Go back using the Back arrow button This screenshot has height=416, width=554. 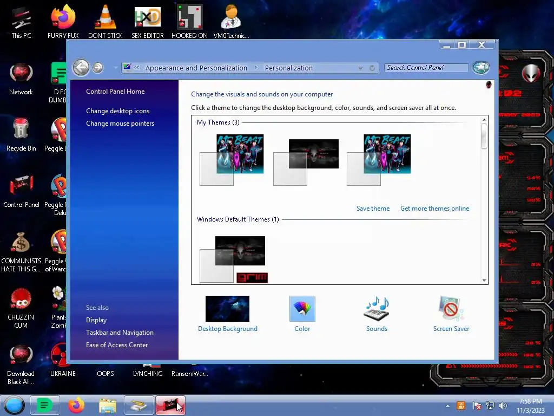[81, 67]
